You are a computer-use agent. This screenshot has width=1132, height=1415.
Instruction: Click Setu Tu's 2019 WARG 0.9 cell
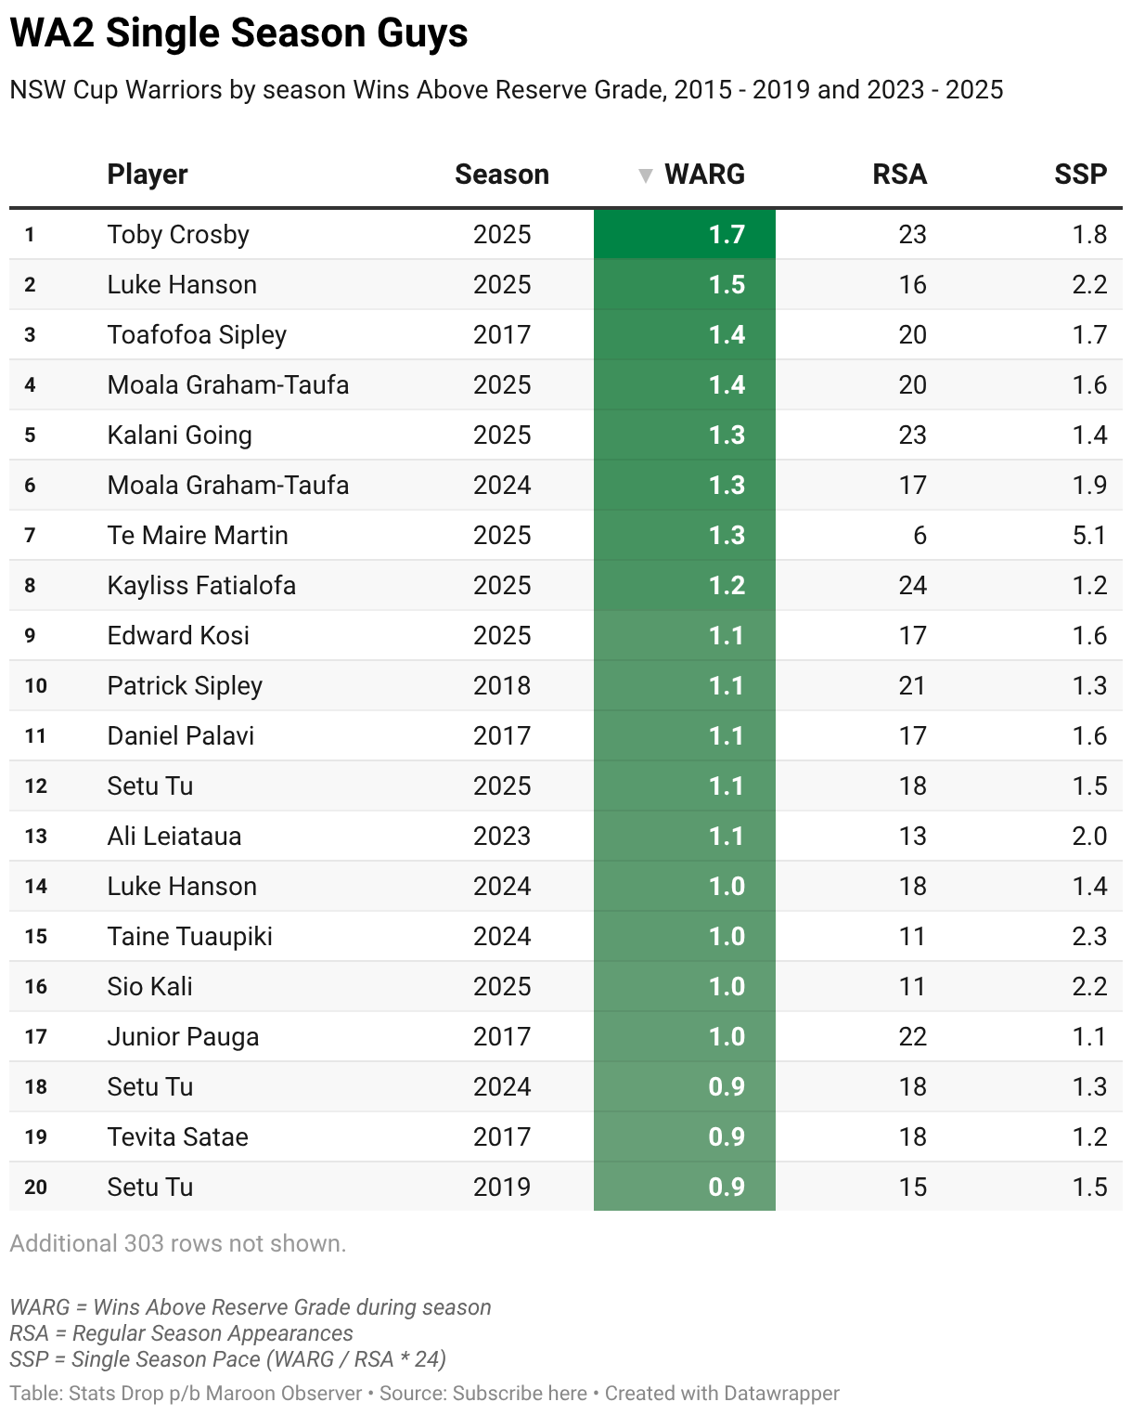pyautogui.click(x=685, y=1187)
